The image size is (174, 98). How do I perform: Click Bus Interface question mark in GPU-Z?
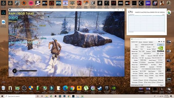(x=164, y=58)
